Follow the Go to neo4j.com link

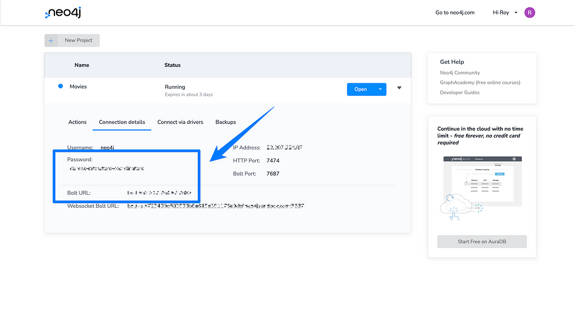[x=455, y=12]
